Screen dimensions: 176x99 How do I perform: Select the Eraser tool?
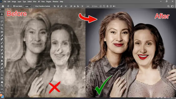coord(2,54)
